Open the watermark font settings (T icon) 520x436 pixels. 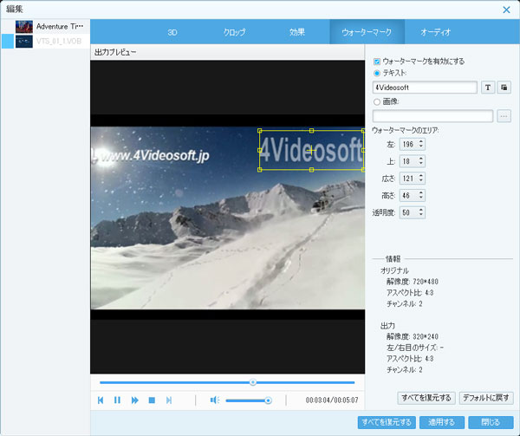[487, 88]
